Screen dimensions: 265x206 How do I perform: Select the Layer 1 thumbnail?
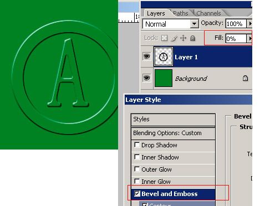click(x=164, y=56)
